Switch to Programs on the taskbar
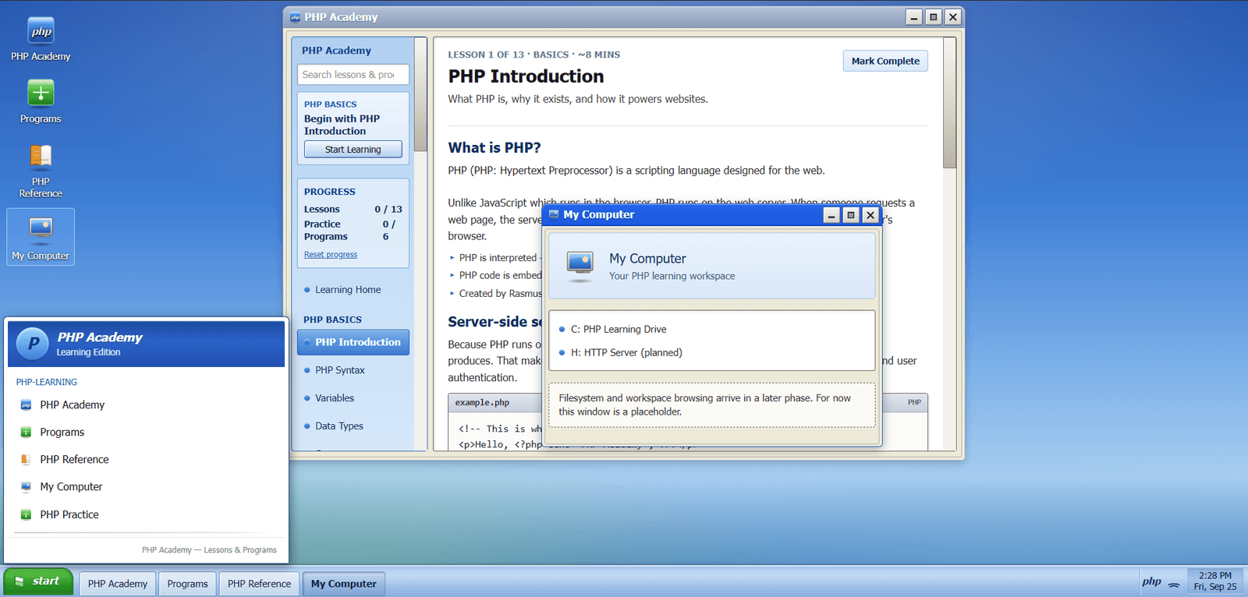 [187, 584]
